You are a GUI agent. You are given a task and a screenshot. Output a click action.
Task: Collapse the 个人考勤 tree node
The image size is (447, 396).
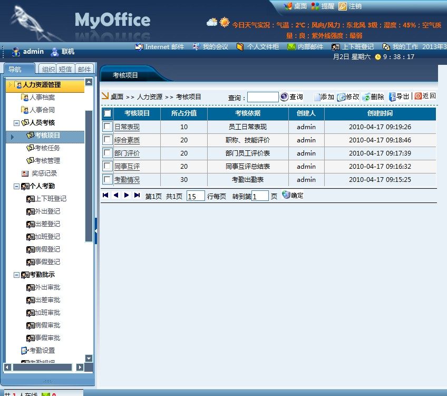17,186
